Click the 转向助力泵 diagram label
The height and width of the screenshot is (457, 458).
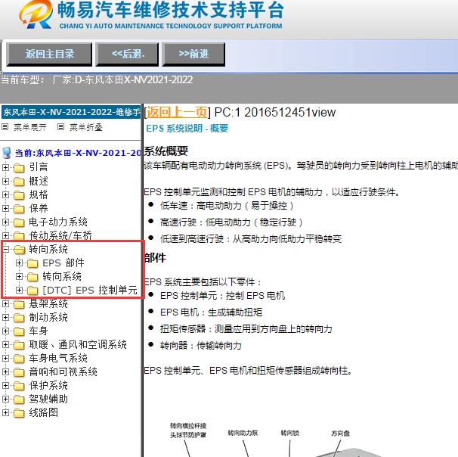coord(243,433)
